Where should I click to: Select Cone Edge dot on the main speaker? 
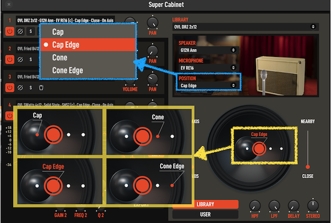(281, 149)
